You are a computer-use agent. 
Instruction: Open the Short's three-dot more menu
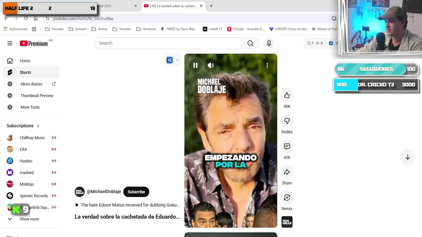pyautogui.click(x=267, y=65)
